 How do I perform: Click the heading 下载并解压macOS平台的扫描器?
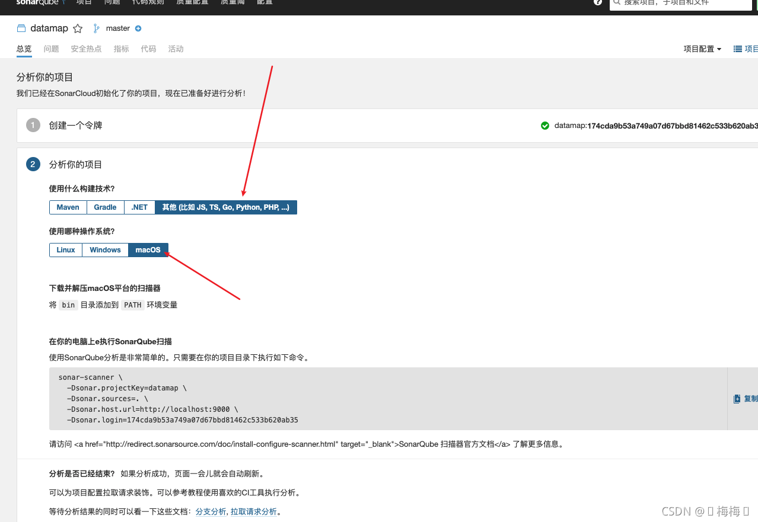coord(105,289)
